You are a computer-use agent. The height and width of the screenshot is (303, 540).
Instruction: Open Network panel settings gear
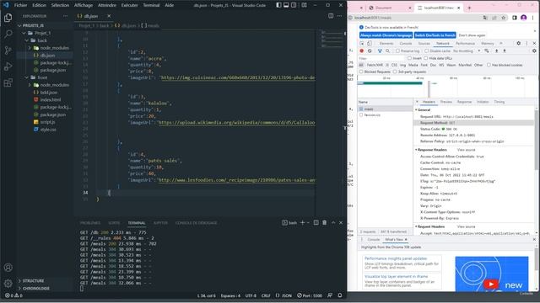[x=534, y=50]
